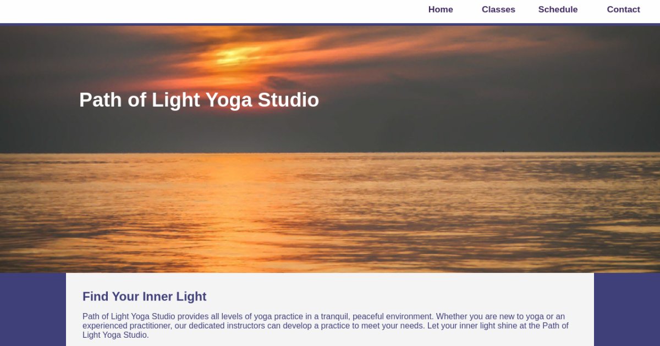Open the Schedule navigation link
Image resolution: width=660 pixels, height=346 pixels.
[558, 9]
